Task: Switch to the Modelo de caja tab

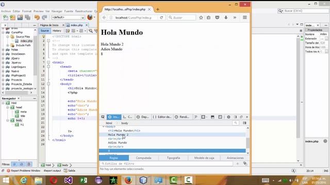Action: [204, 158]
